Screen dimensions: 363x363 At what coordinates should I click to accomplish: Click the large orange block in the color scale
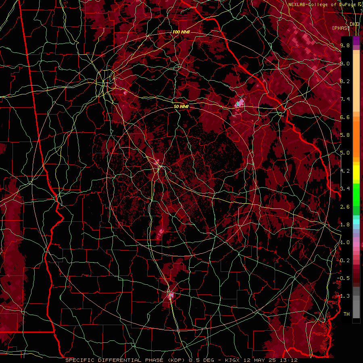[356, 140]
